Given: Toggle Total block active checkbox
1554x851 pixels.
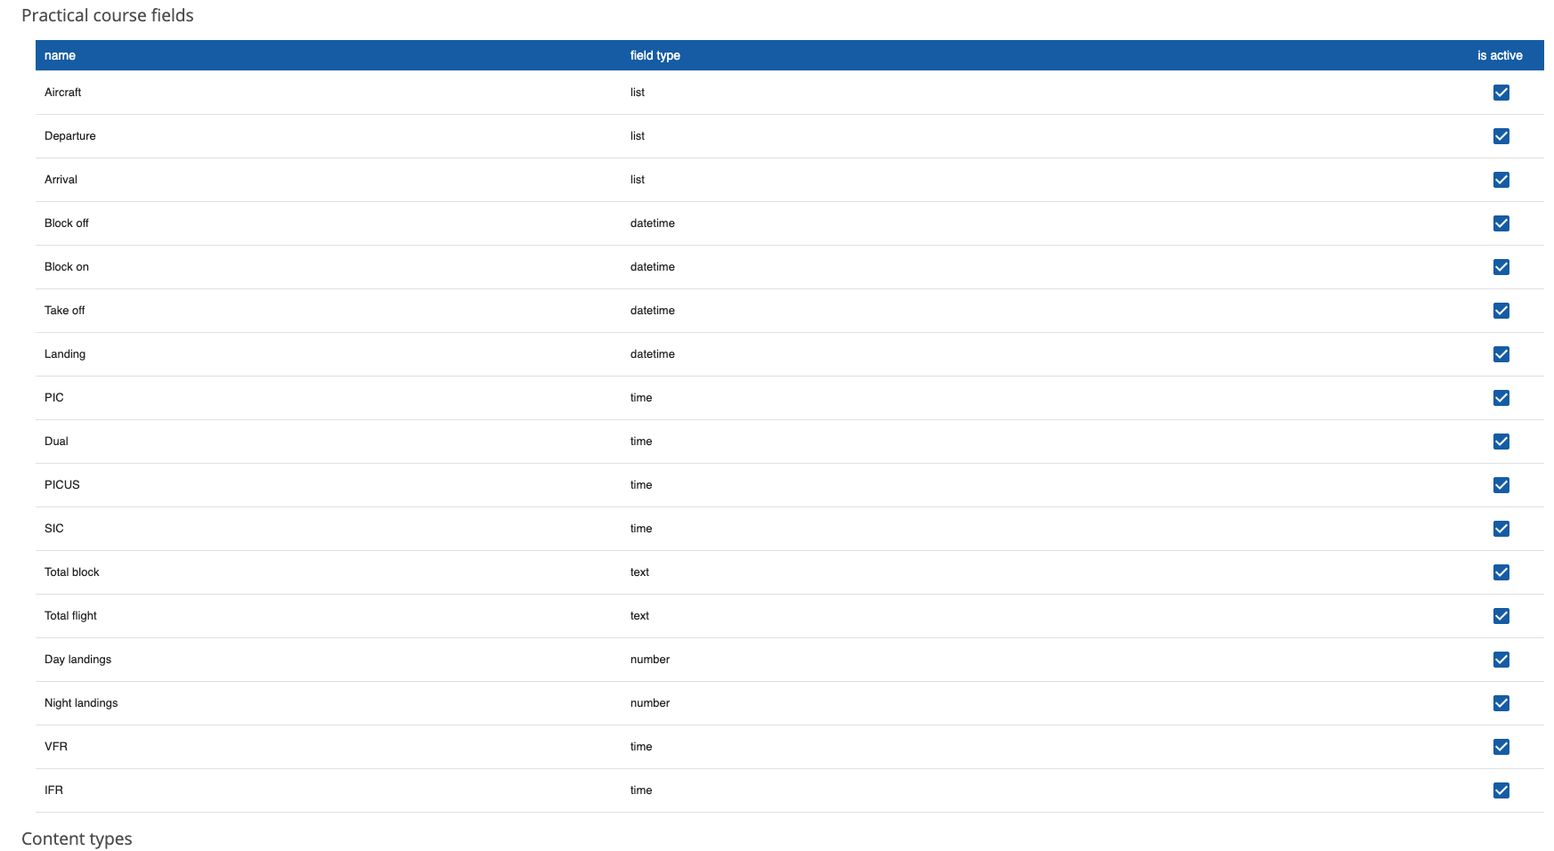Looking at the screenshot, I should (1501, 572).
